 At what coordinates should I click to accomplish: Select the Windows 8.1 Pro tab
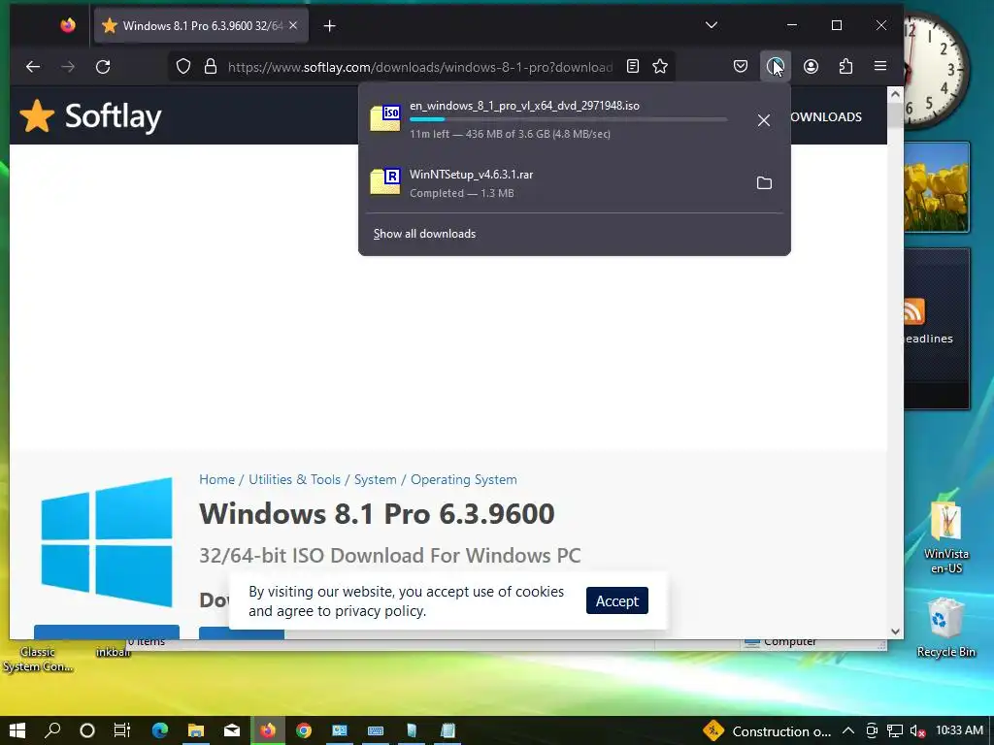(201, 25)
